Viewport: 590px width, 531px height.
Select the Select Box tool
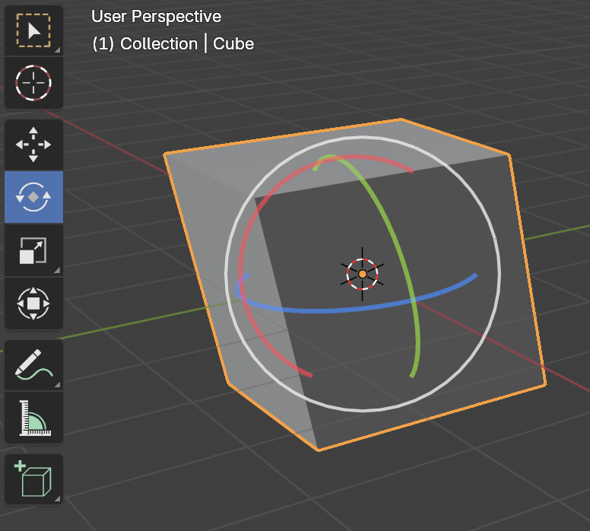[x=33, y=30]
